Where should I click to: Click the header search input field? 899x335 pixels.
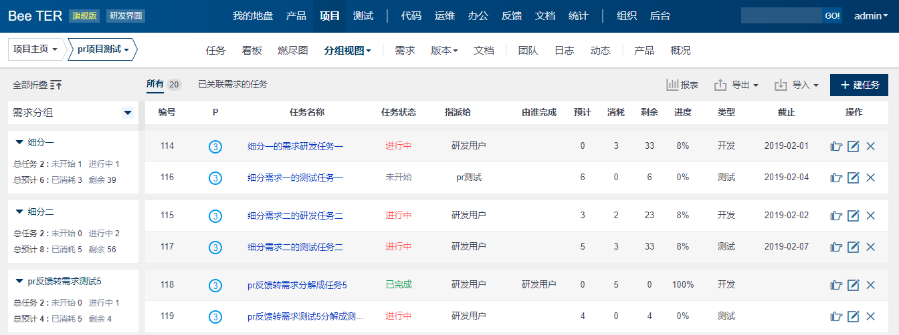[781, 15]
